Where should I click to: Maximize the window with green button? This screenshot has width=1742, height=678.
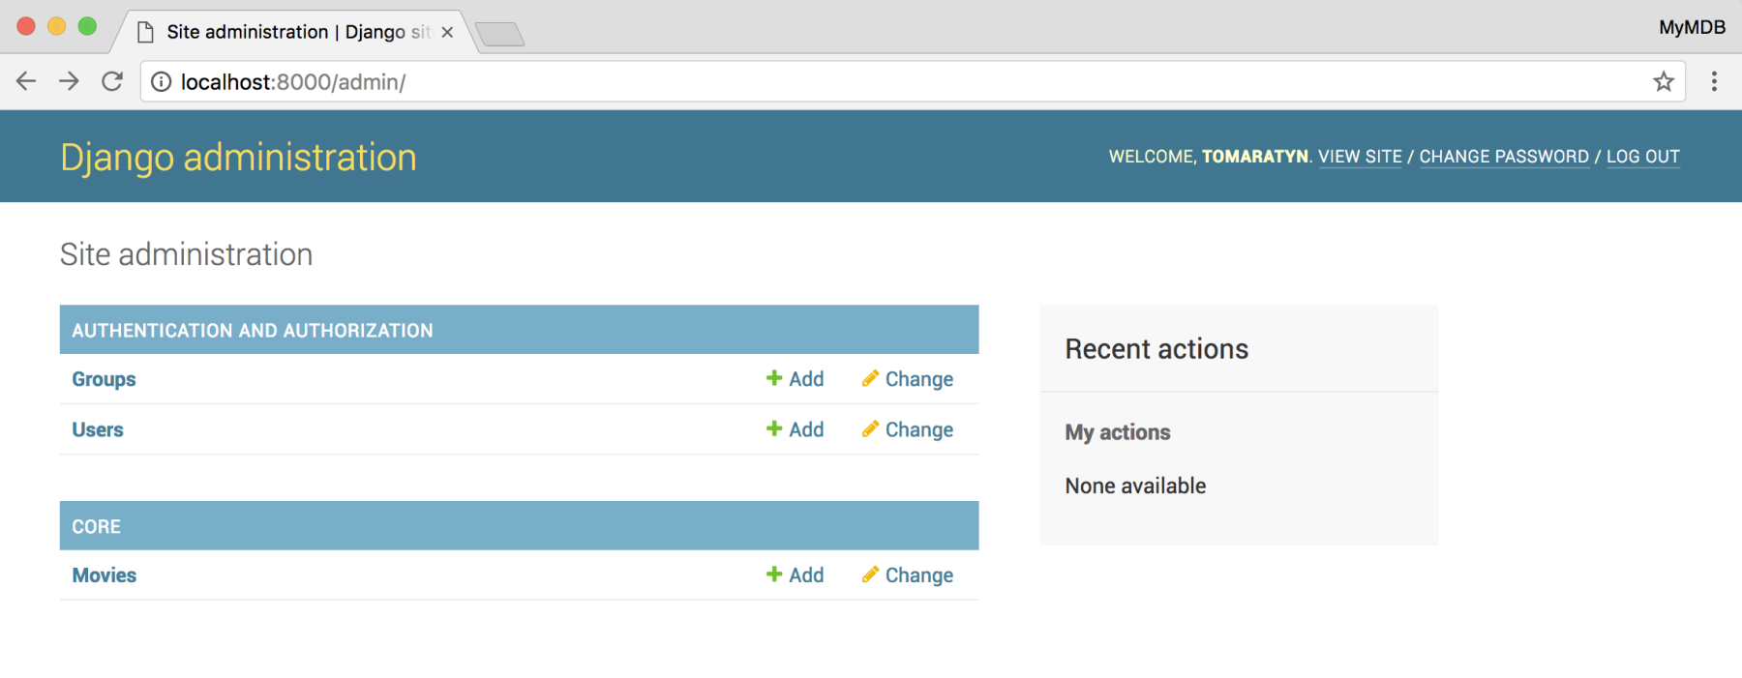coord(87,26)
